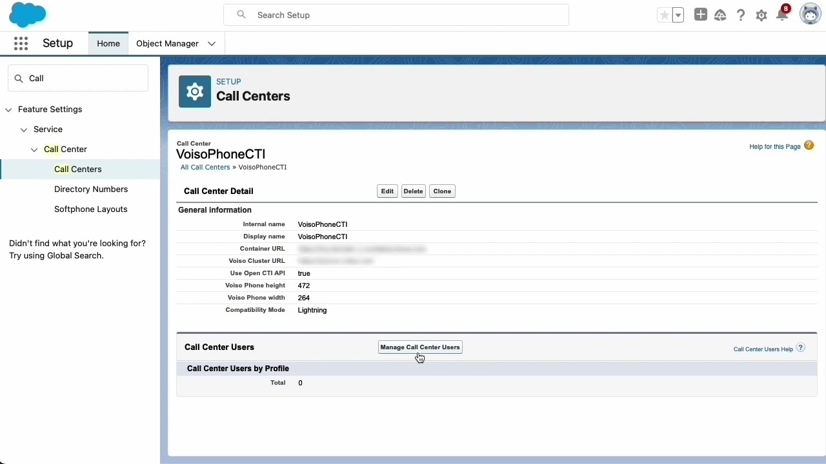
Task: Click the Compatibility Mode value Lightning
Action: (312, 310)
